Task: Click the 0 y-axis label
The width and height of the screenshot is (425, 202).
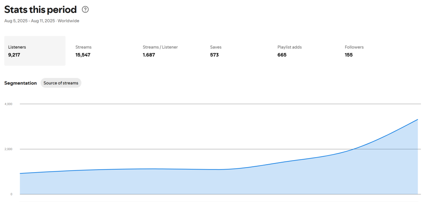Action: tap(11, 194)
